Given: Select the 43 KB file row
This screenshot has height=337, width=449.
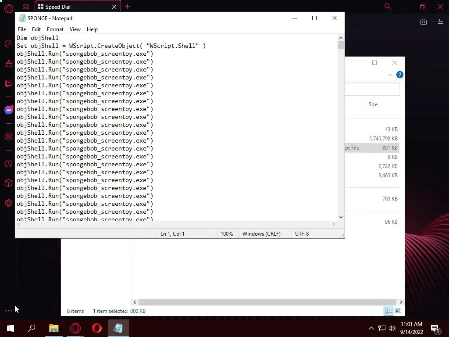Looking at the screenshot, I should tap(372, 129).
